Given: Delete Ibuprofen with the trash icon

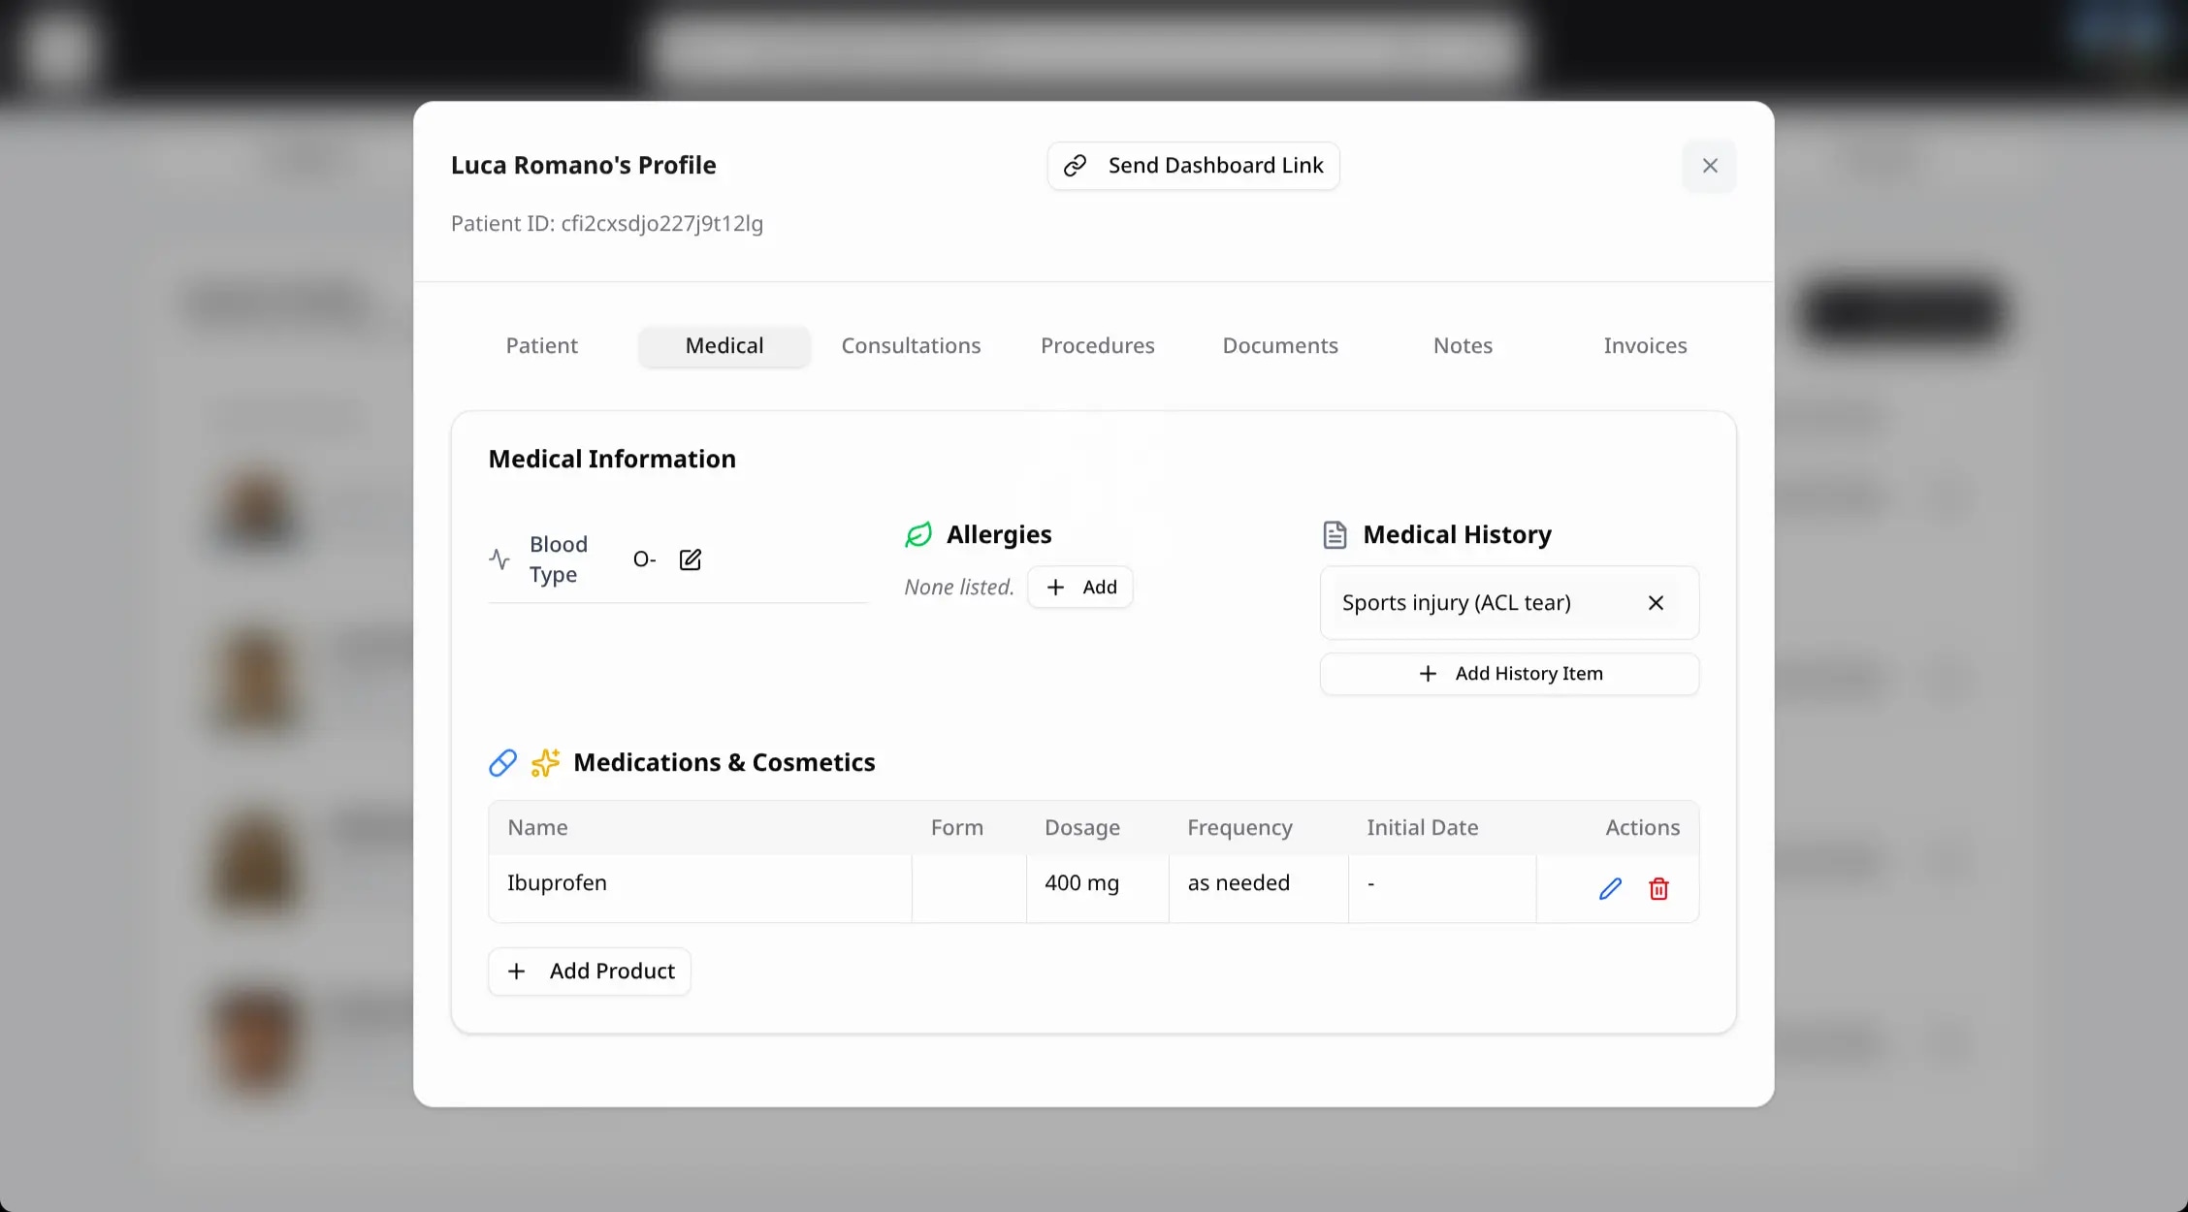Looking at the screenshot, I should coord(1658,888).
